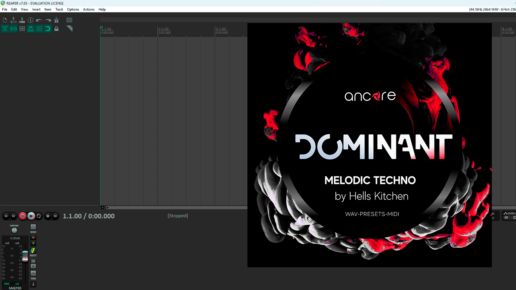
Task: Click the RMS meter readout on master
Action: tap(11, 284)
